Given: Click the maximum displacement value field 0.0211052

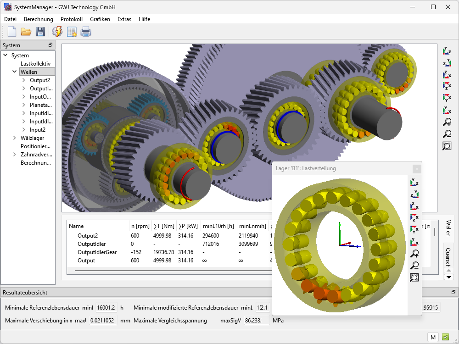Looking at the screenshot, I should coord(102,320).
